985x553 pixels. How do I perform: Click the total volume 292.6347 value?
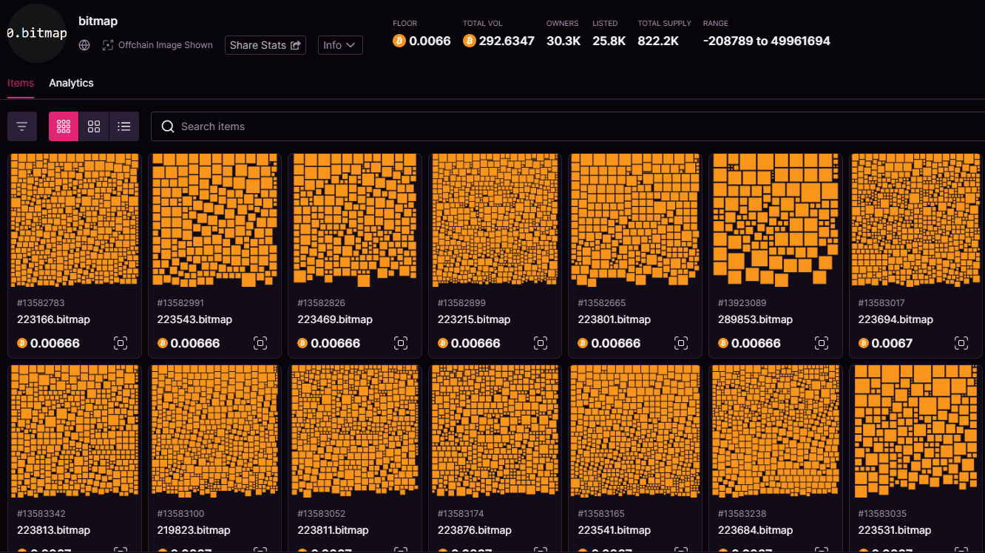click(507, 41)
